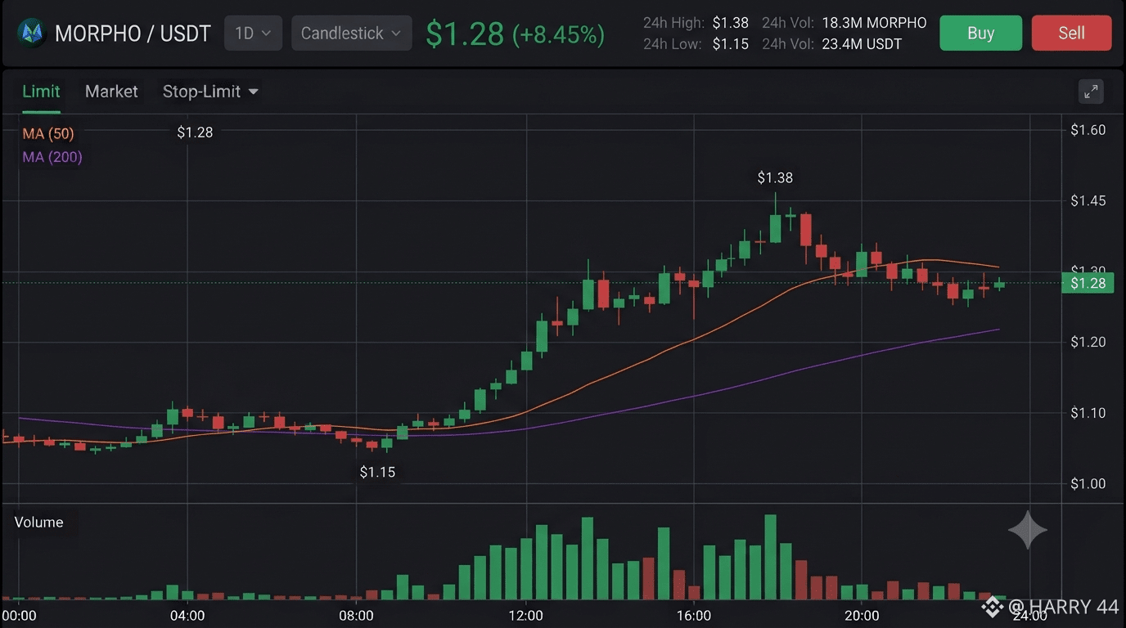This screenshot has width=1126, height=628.
Task: Click the 24h High $1.38 value
Action: point(731,23)
